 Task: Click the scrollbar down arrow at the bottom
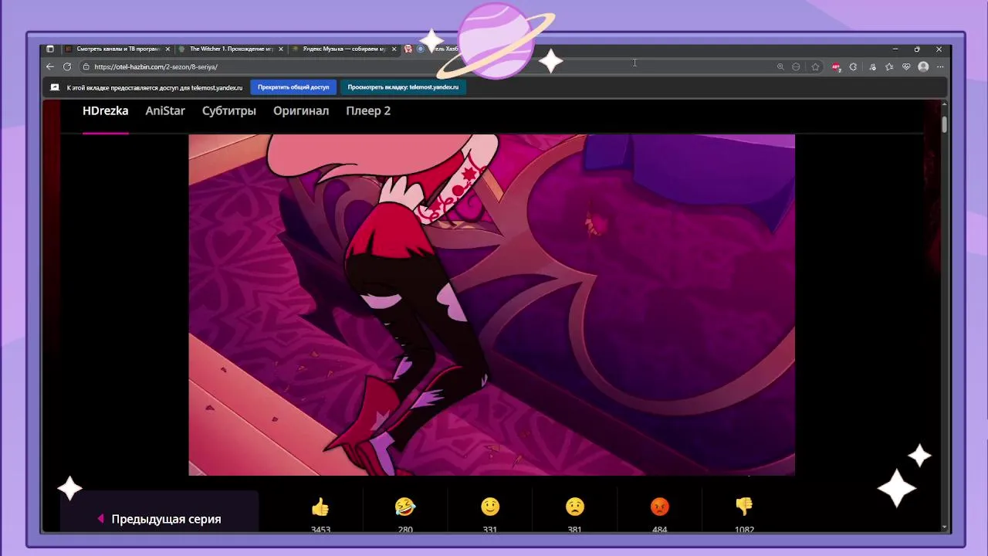coord(945,527)
